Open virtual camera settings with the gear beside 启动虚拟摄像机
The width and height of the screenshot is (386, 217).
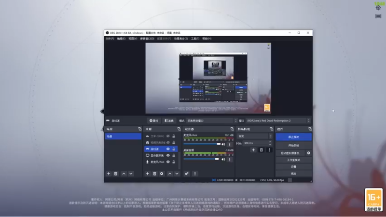coord(308,153)
